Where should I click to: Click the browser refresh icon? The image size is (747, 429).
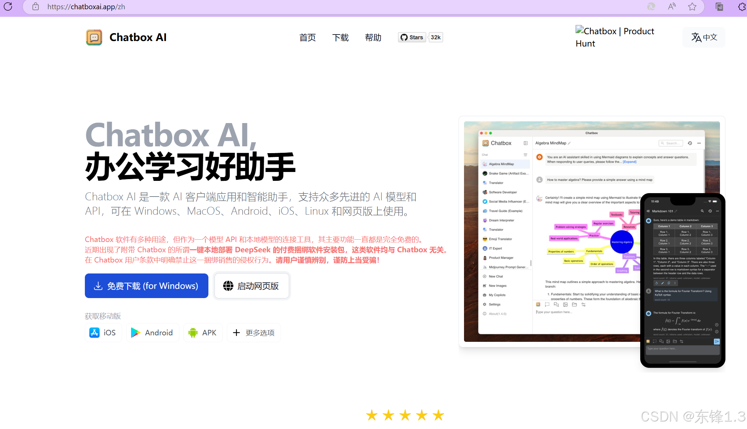pyautogui.click(x=8, y=6)
